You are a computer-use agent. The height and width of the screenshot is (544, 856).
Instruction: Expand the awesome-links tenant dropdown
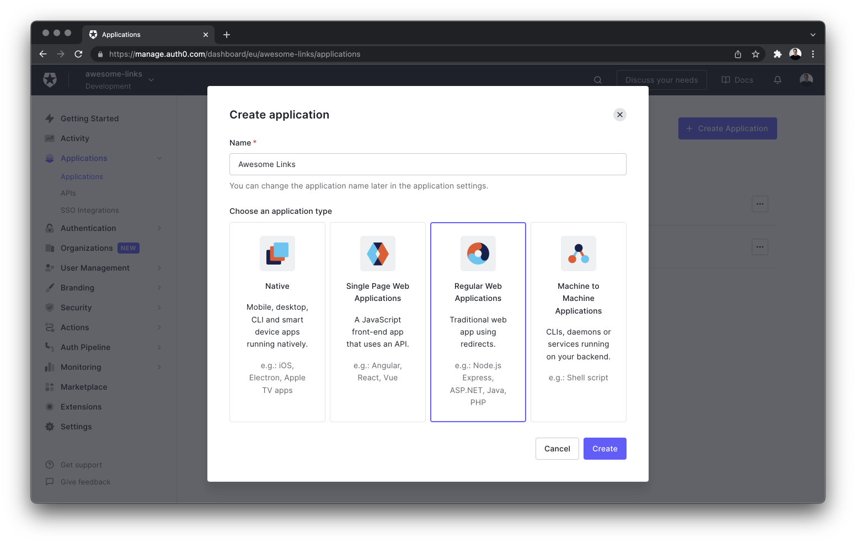tap(151, 79)
